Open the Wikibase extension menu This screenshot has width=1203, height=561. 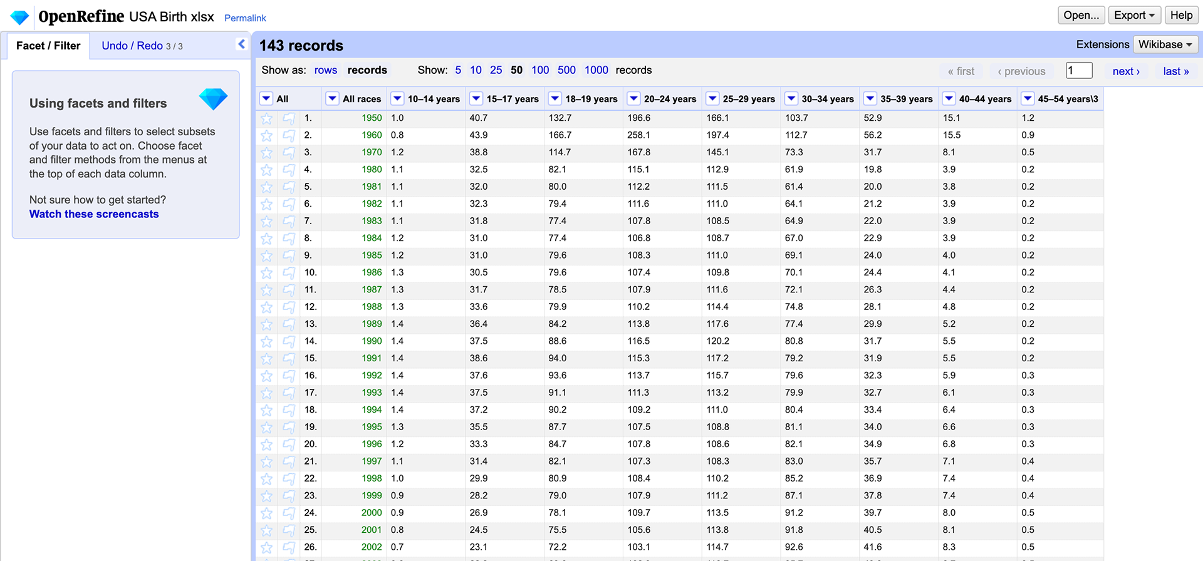pos(1165,44)
